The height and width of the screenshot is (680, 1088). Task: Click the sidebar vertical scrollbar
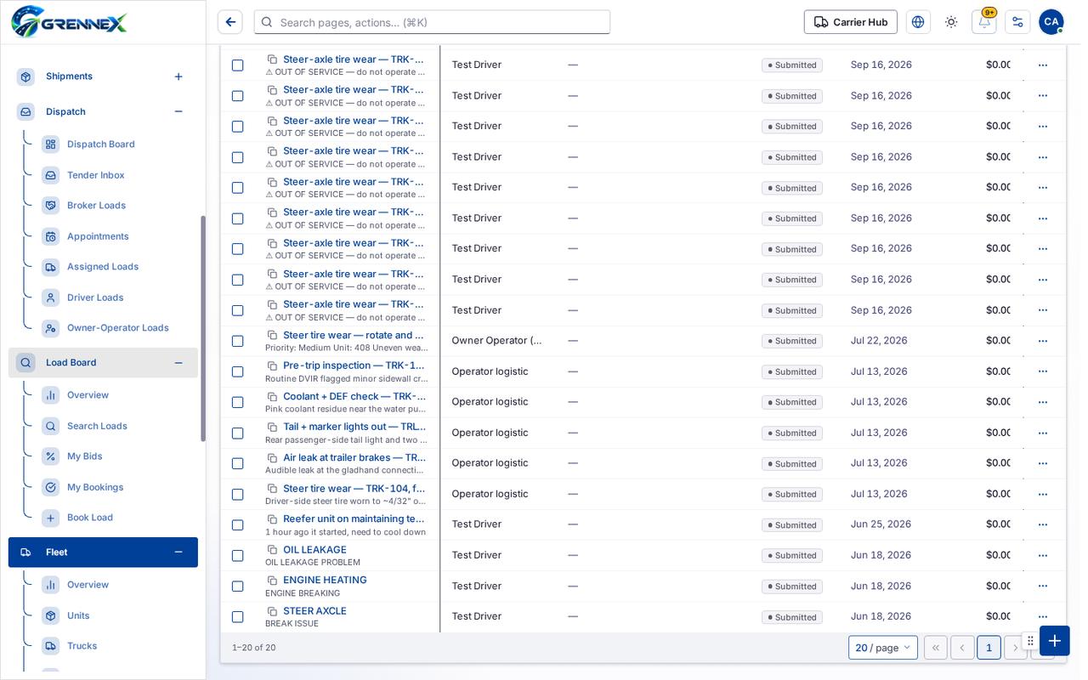(203, 328)
